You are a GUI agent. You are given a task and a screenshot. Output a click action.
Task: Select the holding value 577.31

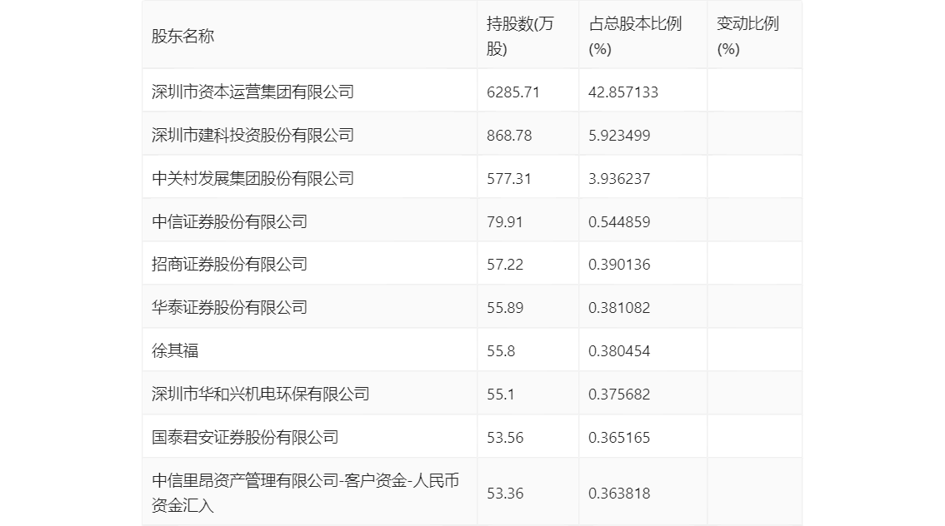coord(509,179)
